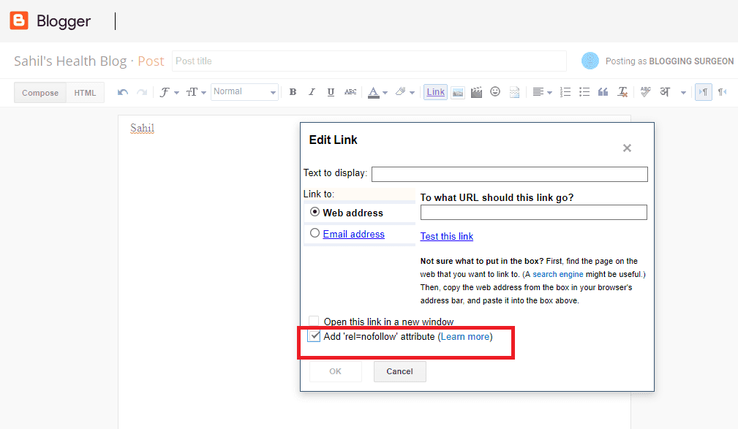This screenshot has width=738, height=429.
Task: Open the Sahil's Health Blog link
Action: tap(70, 61)
